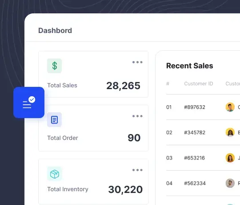Screen dimensions: 240x205
Task: Select customer ID #653216
Action: (194, 158)
